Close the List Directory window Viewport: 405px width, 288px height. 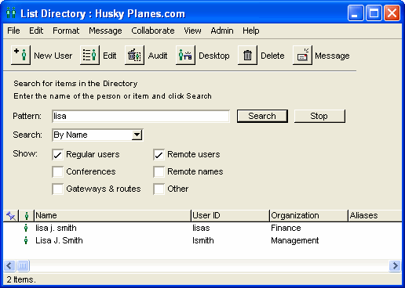[392, 13]
